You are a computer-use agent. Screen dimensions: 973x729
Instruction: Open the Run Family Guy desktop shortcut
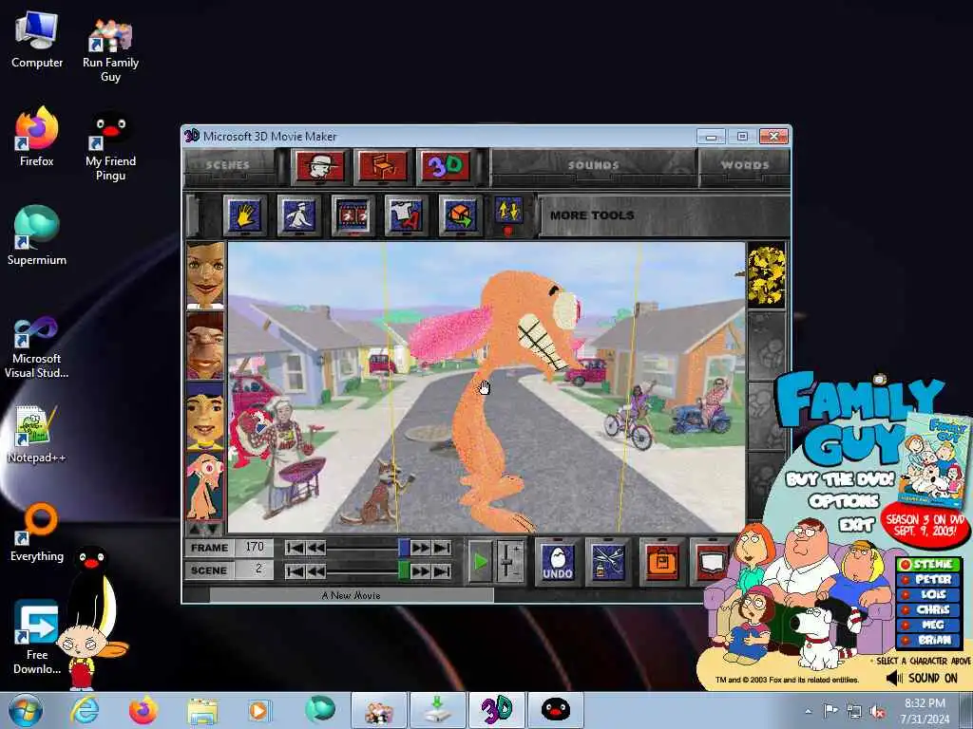(110, 49)
